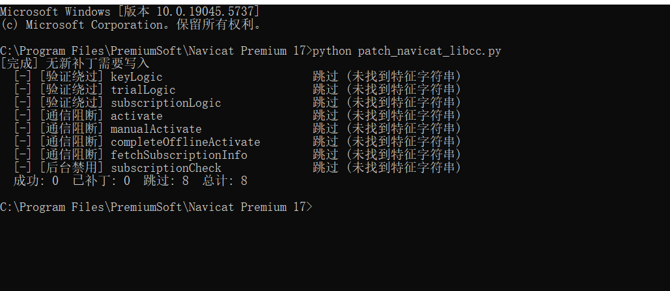Click the manualActivate entry text
The image size is (670, 291).
click(156, 129)
